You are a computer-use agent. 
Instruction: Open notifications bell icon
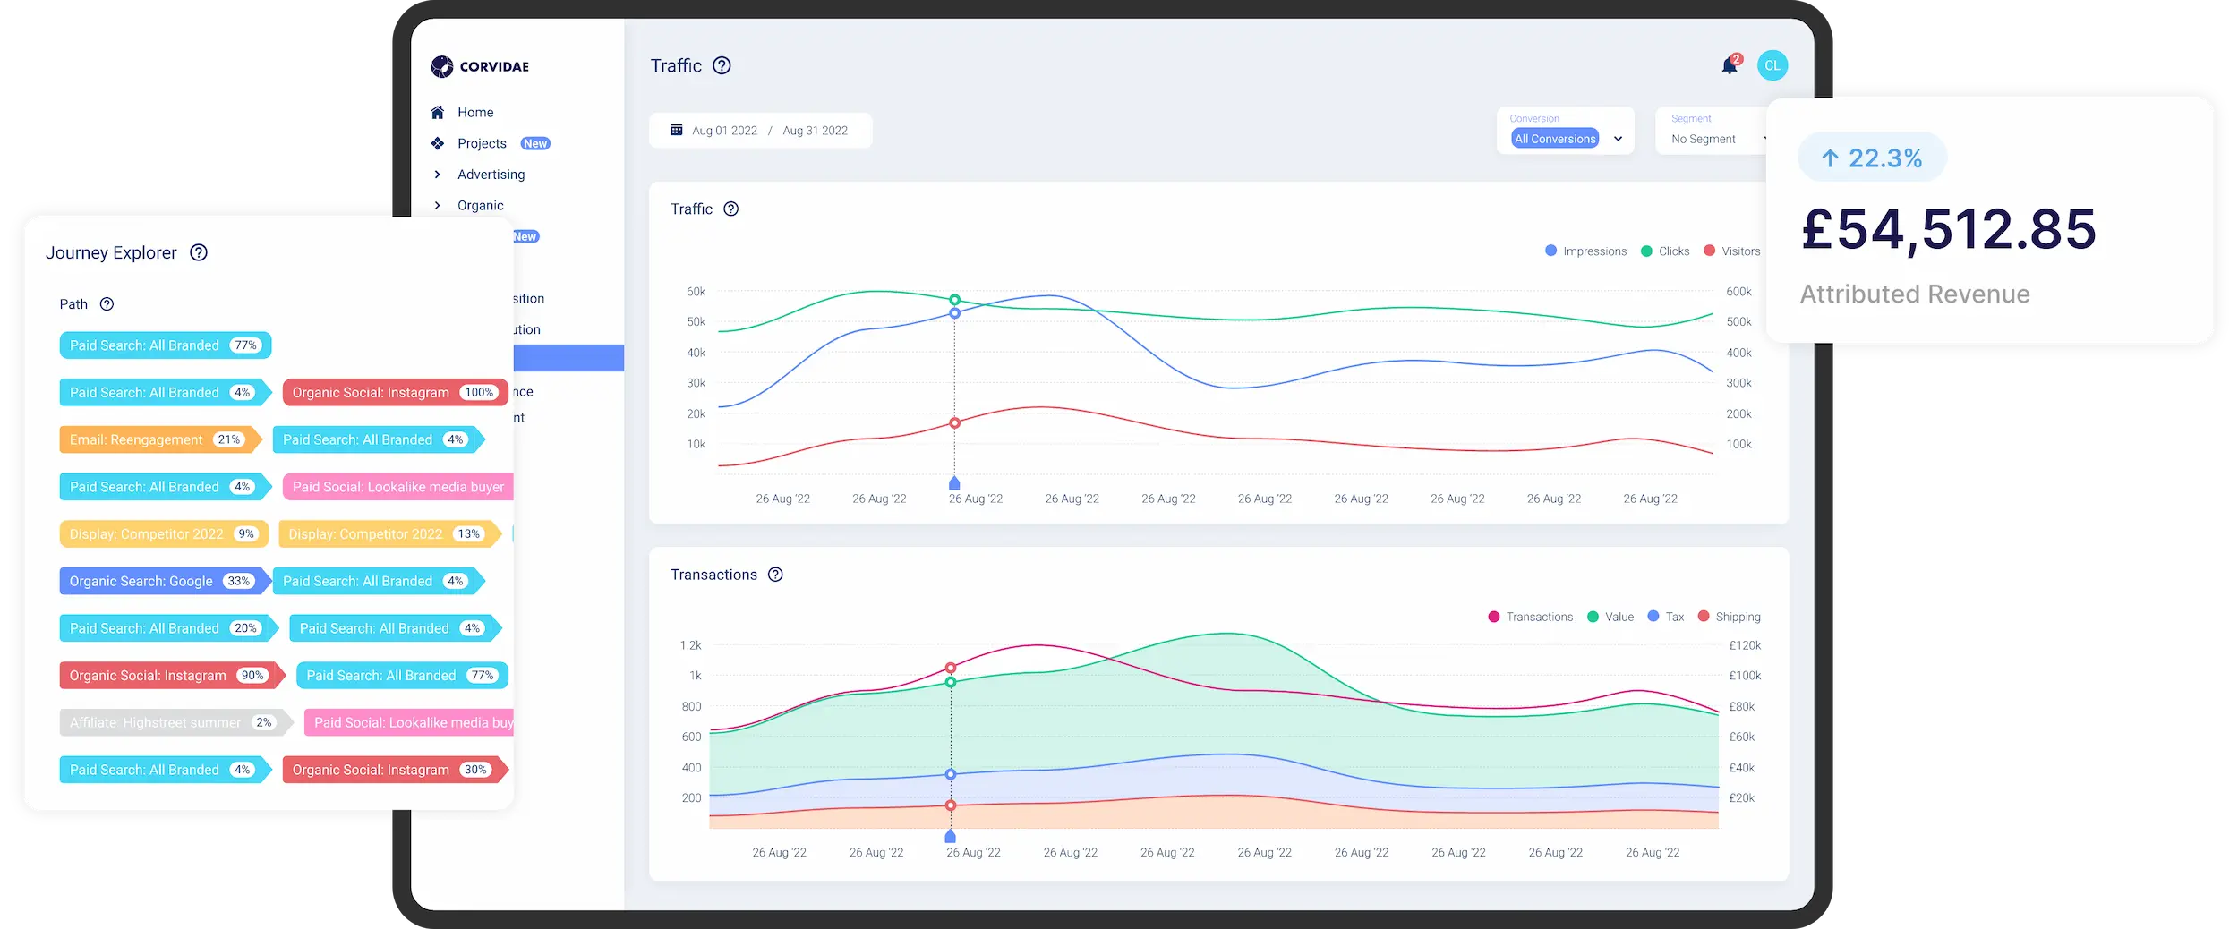coord(1730,65)
